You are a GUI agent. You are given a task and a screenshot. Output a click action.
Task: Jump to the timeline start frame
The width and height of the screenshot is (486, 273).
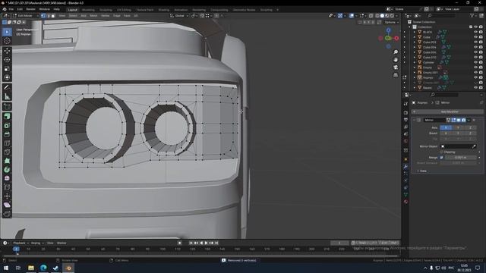191,243
